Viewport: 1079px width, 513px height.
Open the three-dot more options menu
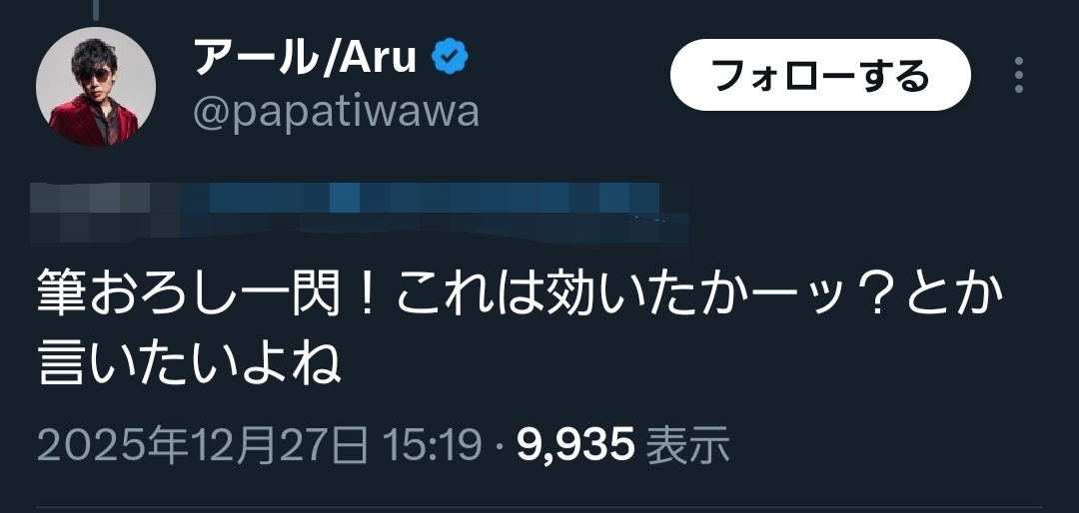pyautogui.click(x=1019, y=75)
